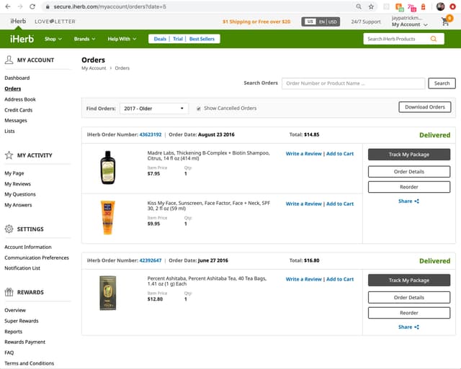This screenshot has height=369, width=461.
Task: Toggle Show Cancelled Orders checkbox
Action: pos(199,109)
